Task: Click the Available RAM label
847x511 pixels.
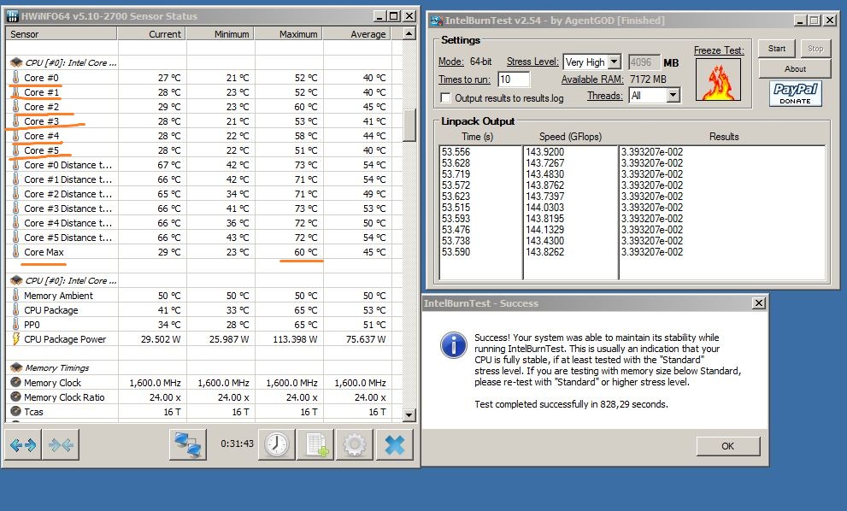Action: (x=592, y=79)
